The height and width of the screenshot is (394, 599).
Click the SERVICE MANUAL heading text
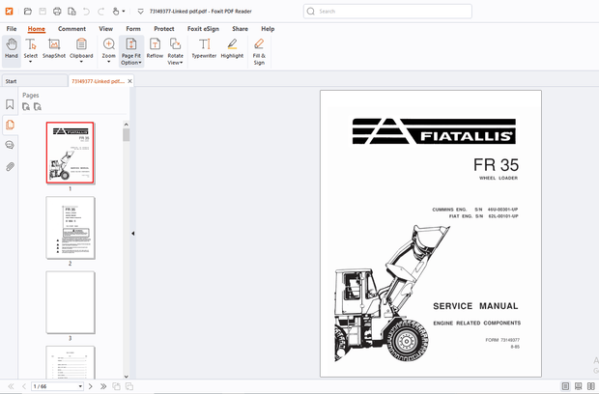[x=475, y=306]
